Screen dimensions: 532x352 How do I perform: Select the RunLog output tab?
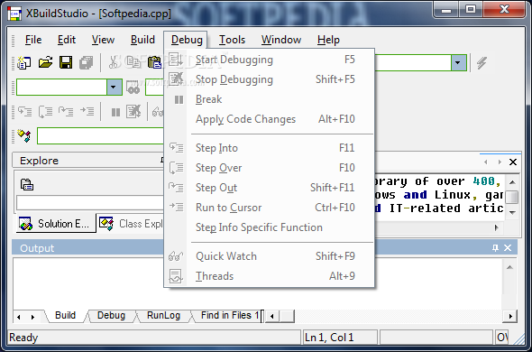(163, 315)
